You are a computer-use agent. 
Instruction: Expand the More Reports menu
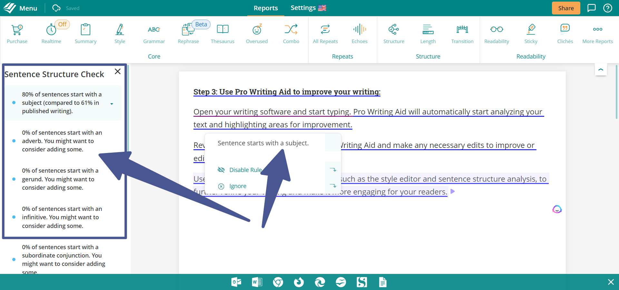tap(597, 34)
